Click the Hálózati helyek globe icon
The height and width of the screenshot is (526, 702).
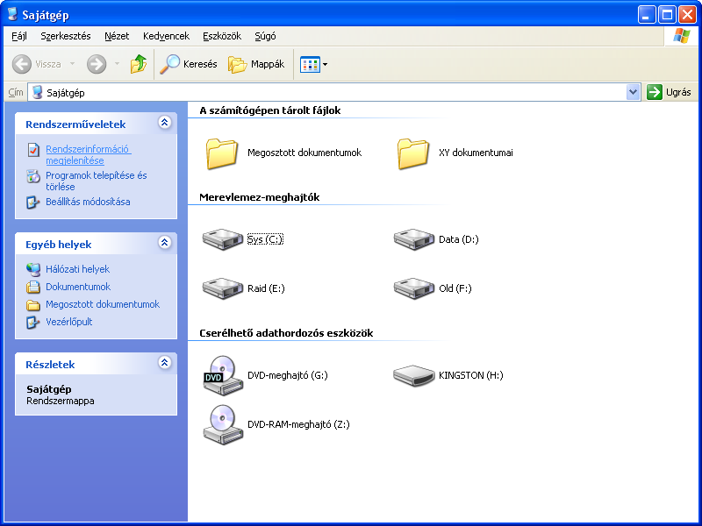33,269
